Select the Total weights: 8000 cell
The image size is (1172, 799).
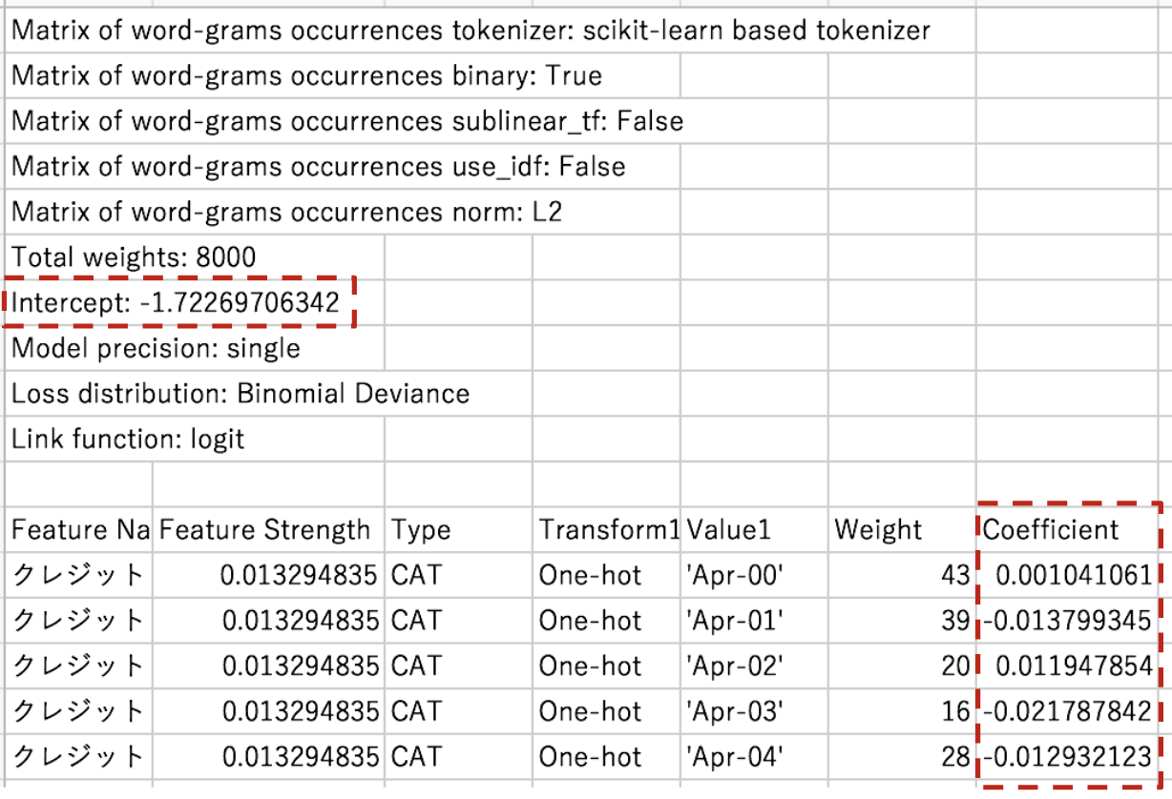click(x=134, y=256)
